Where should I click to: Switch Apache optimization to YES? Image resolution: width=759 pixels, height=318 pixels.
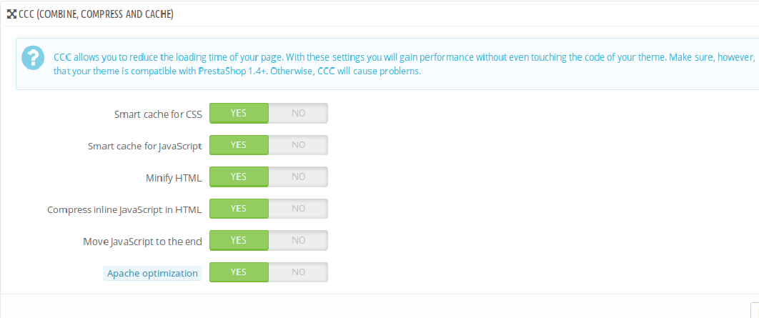(239, 272)
